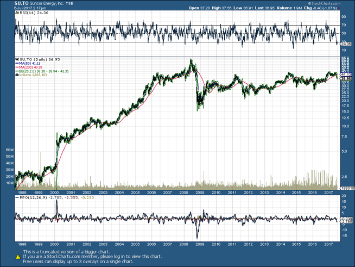
Task: Click the 10M volume axis label
Action: click(10, 183)
